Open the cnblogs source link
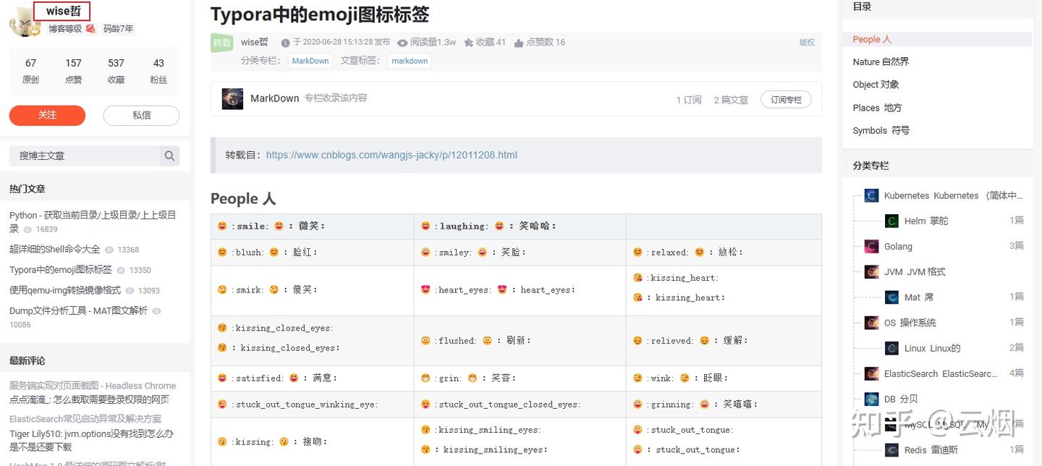Viewport: 1042px width, 466px height. [x=391, y=155]
